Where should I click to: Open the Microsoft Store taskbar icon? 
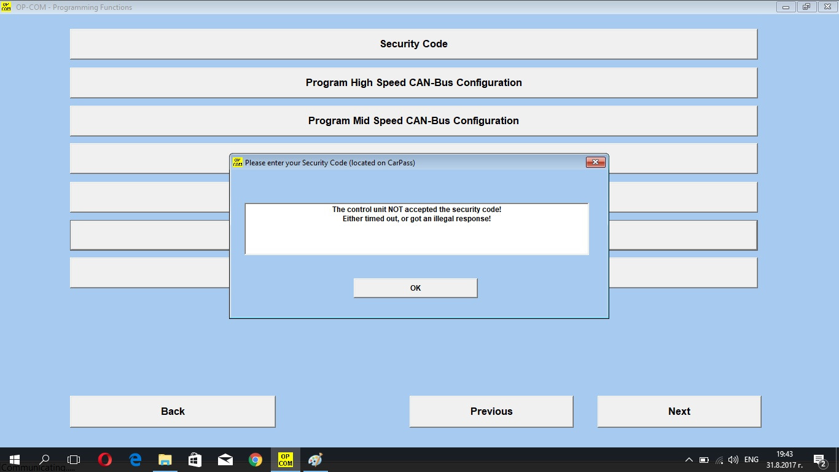[x=195, y=460]
